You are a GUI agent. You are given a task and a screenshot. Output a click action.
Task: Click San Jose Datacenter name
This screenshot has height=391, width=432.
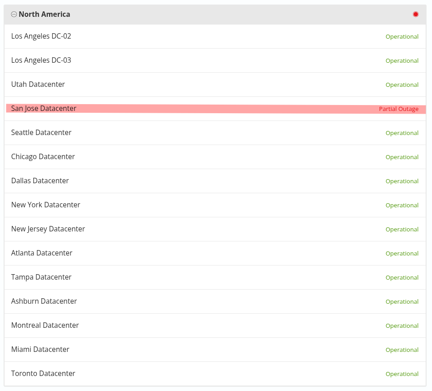44,109
